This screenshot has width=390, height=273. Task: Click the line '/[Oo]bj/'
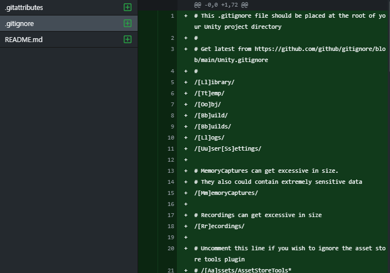[207, 105]
